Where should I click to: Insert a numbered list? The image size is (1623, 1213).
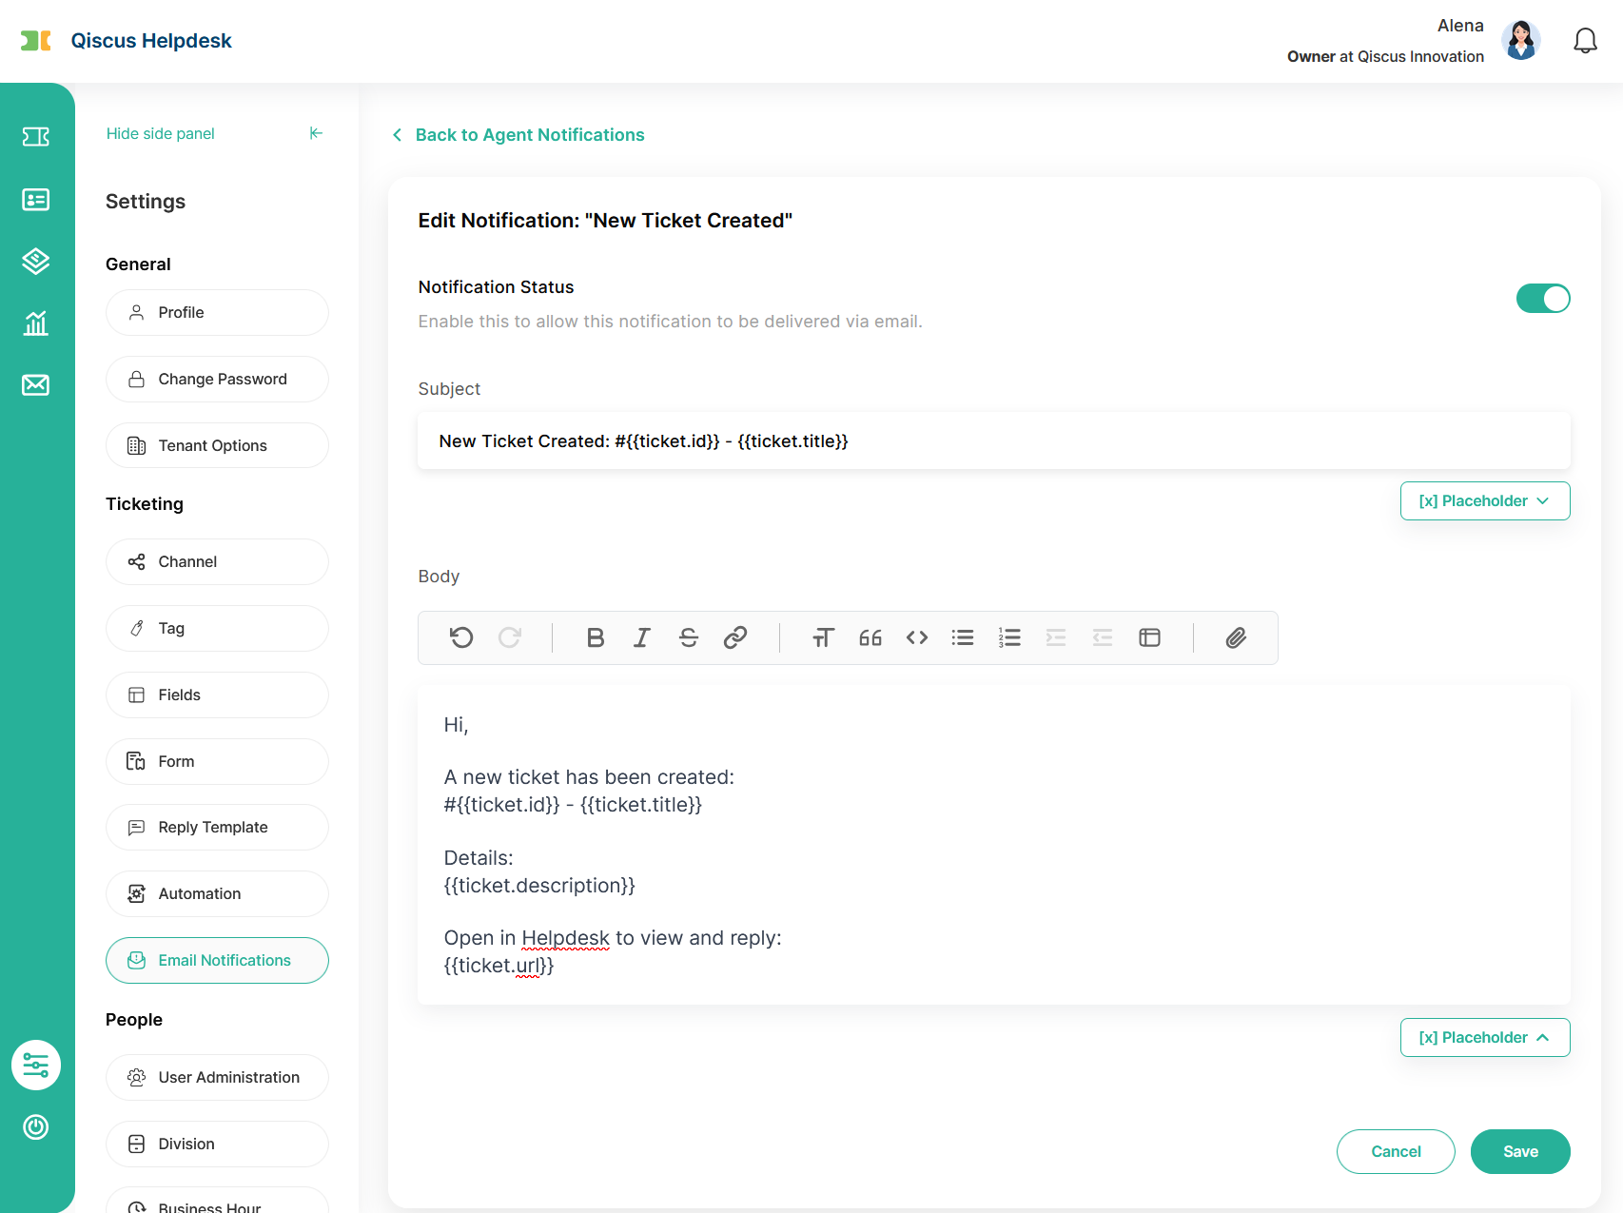point(1009,637)
